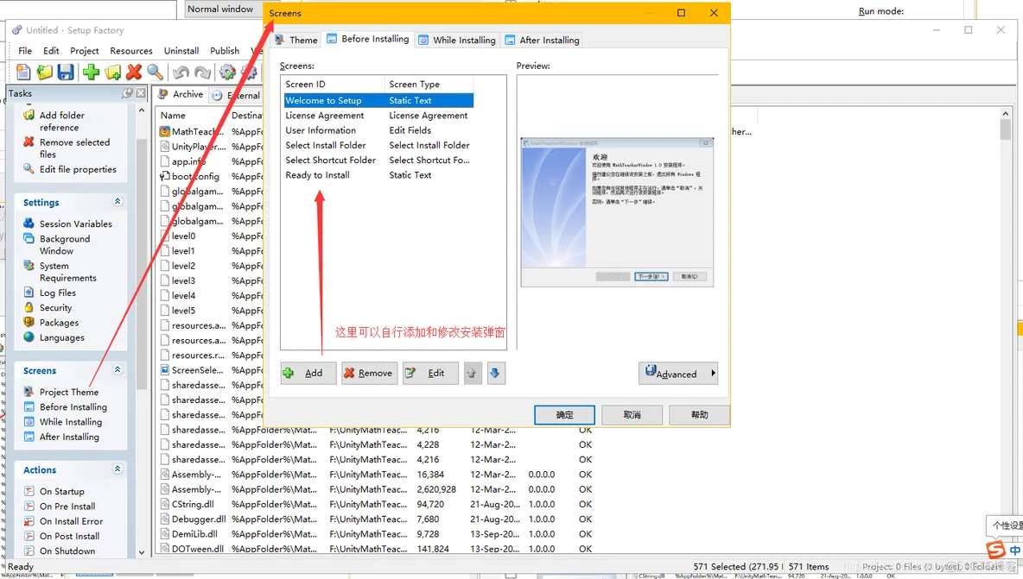
Task: Click the Save floppy disk toolbar icon
Action: point(66,72)
